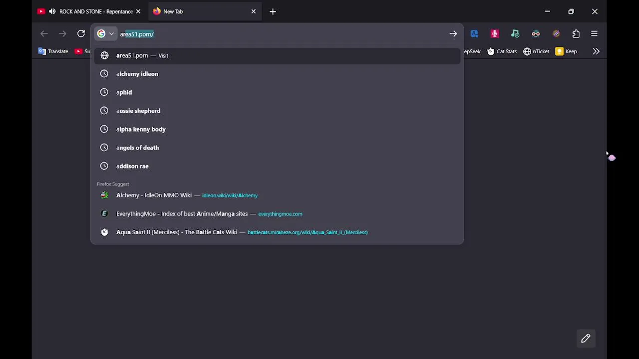Open the skull with glasses extension icon

point(536,34)
